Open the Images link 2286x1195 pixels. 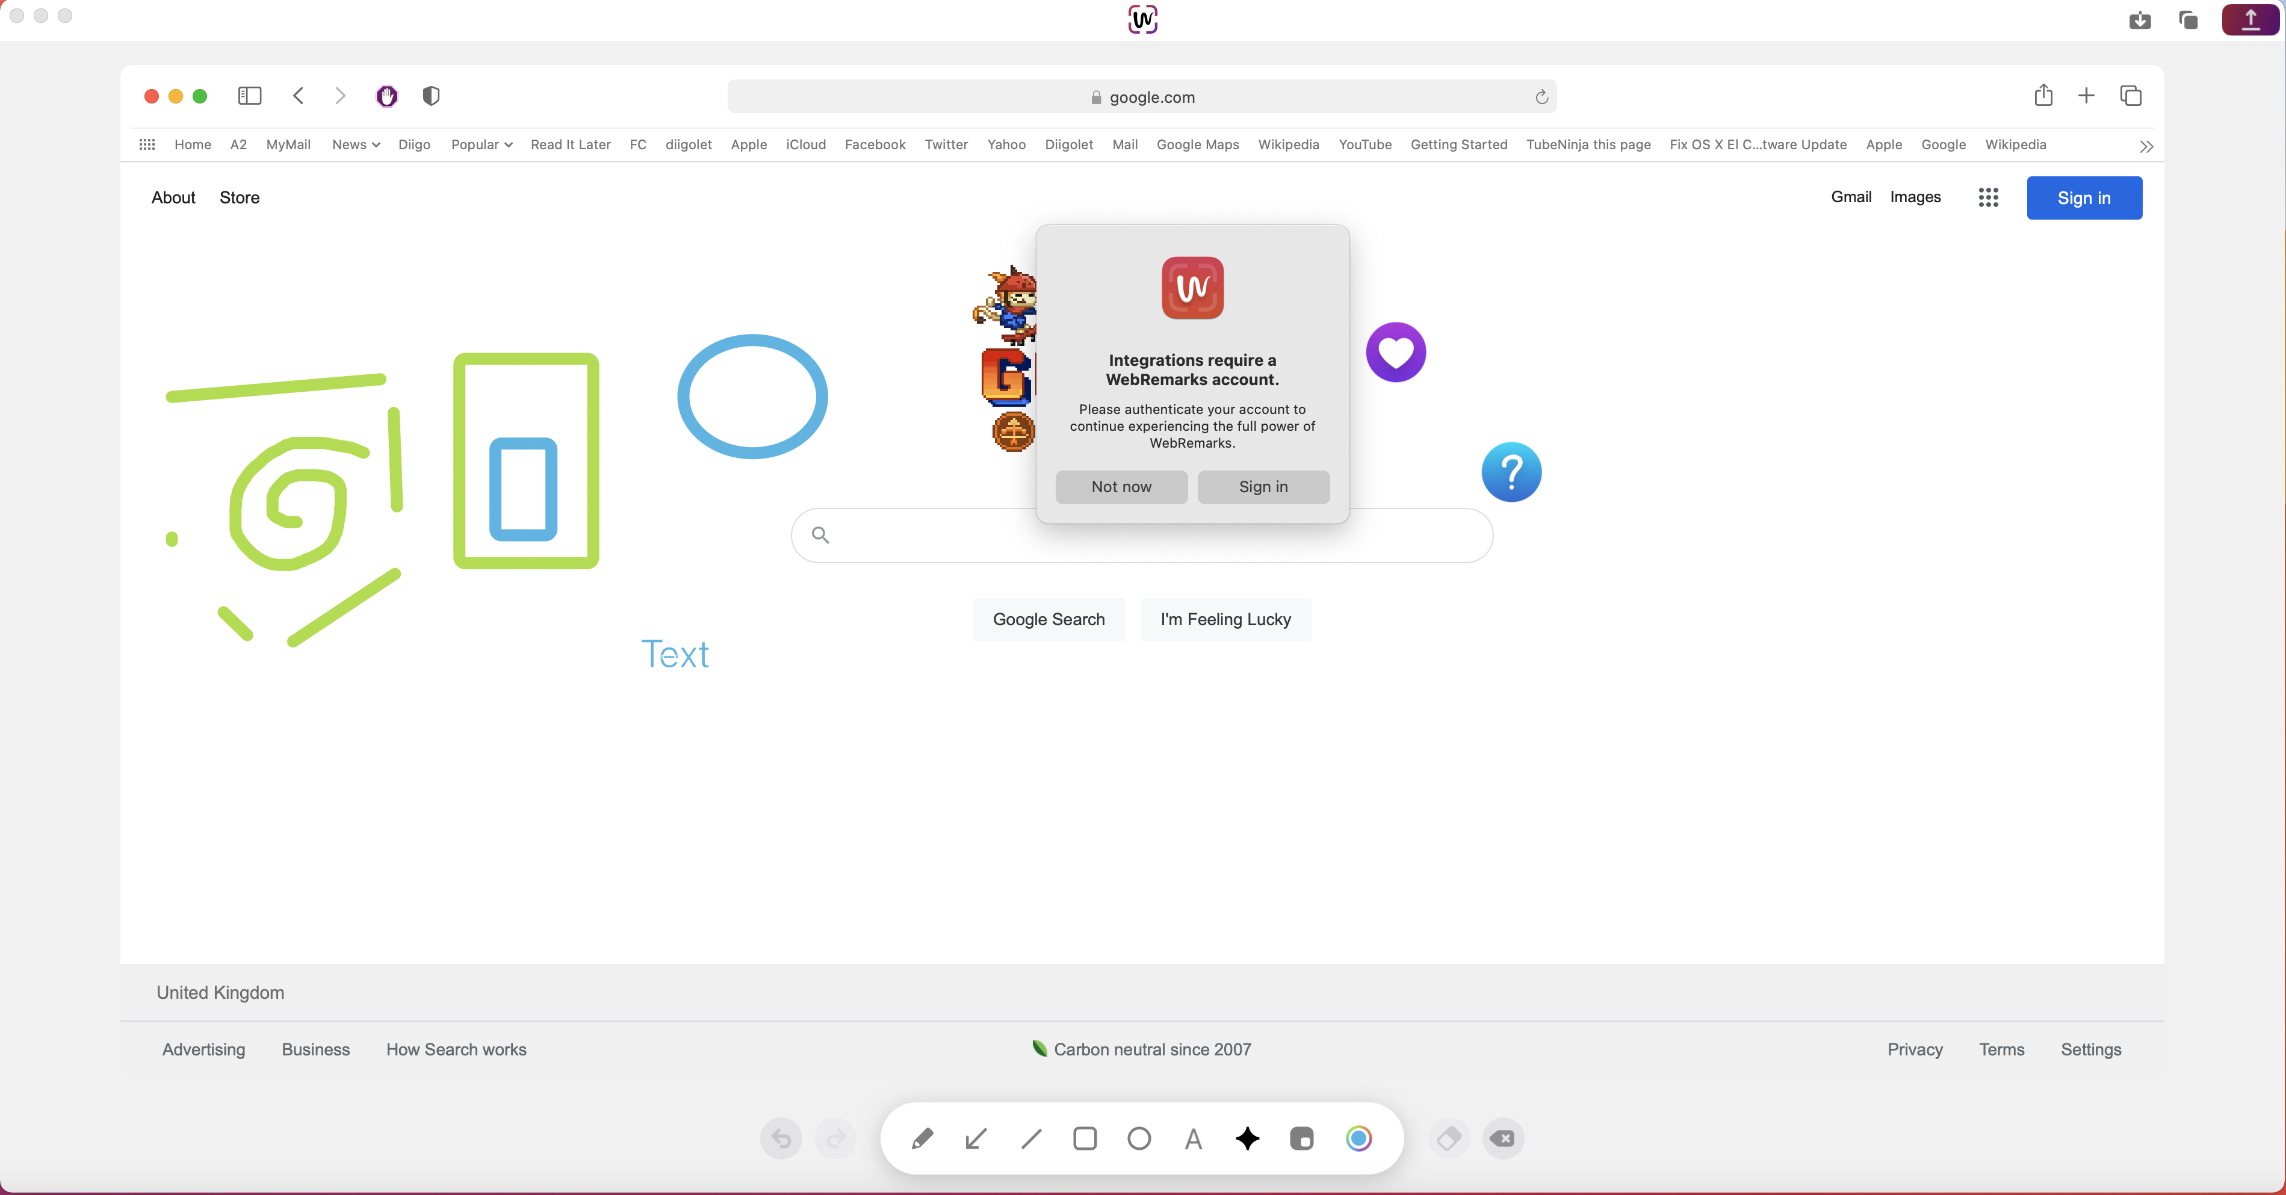click(x=1915, y=197)
